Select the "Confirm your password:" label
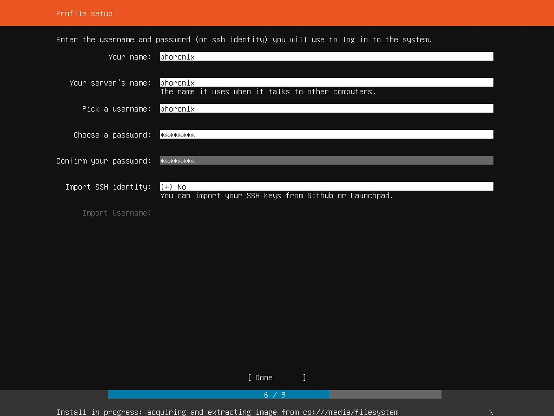The image size is (554, 416). point(104,161)
